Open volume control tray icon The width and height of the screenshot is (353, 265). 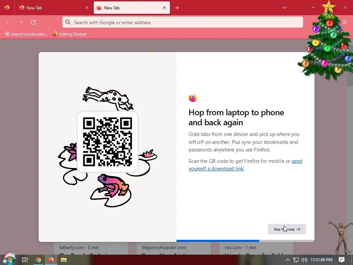304,260
